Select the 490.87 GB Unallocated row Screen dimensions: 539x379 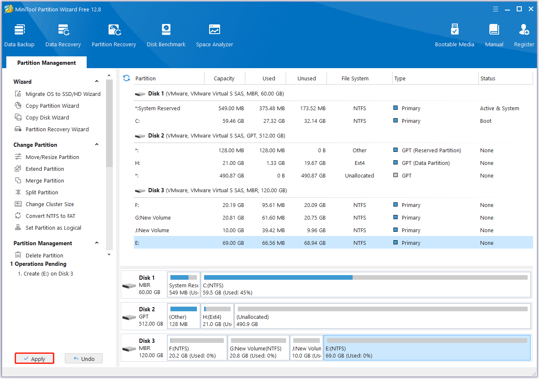click(x=333, y=175)
